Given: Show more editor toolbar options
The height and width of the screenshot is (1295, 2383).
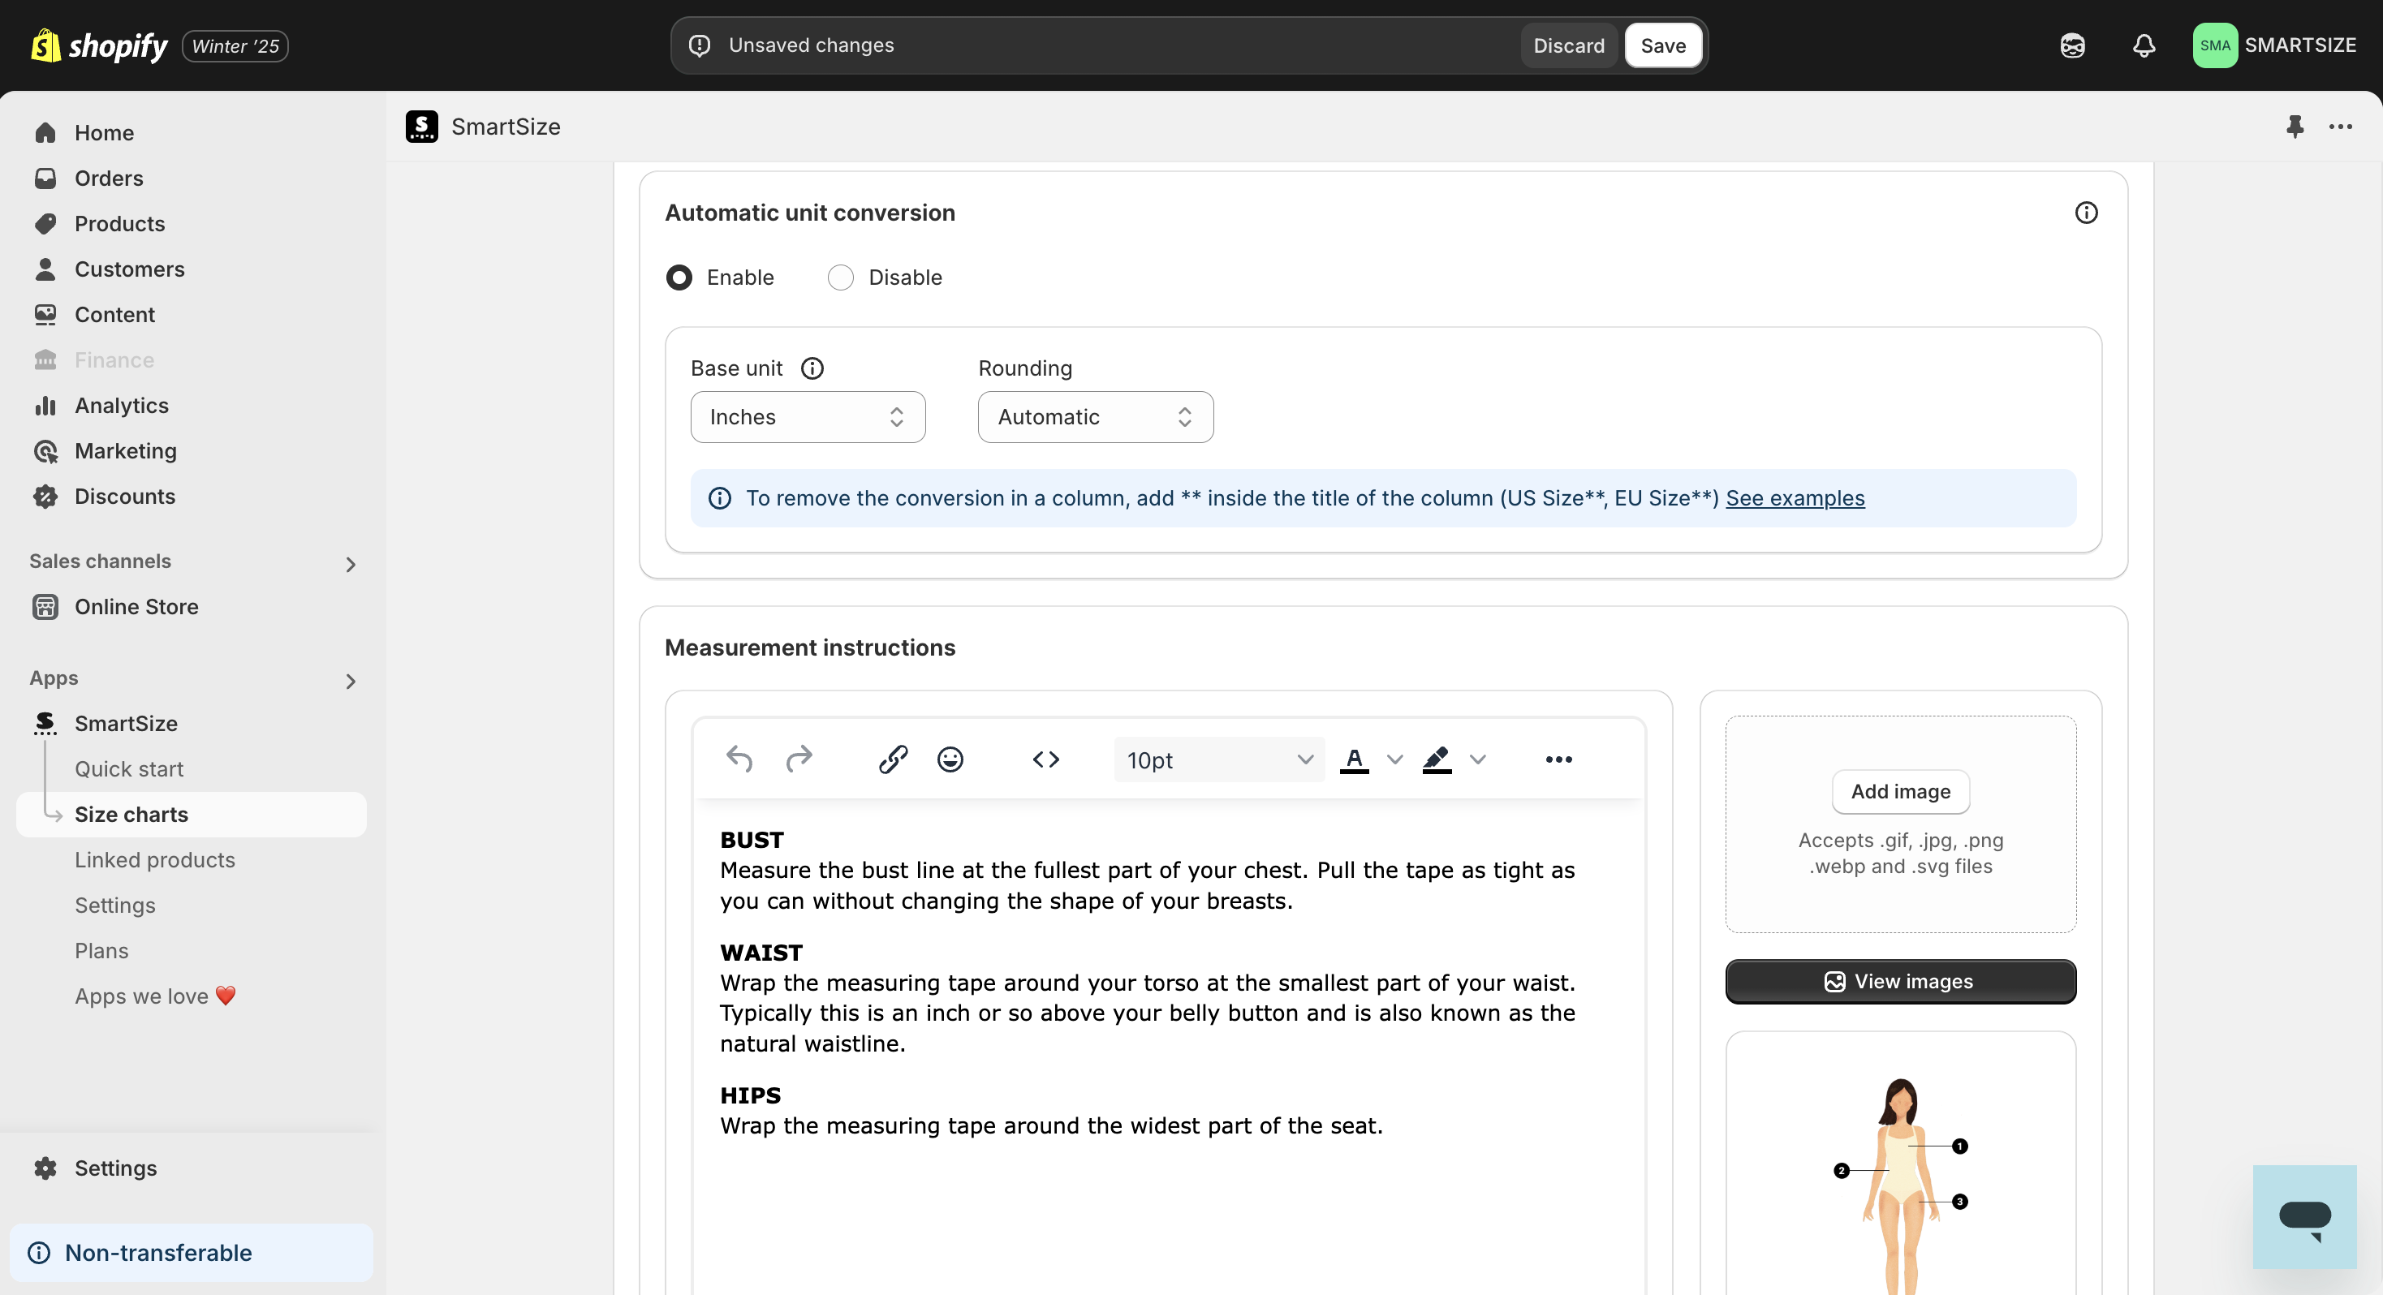Looking at the screenshot, I should pyautogui.click(x=1558, y=759).
